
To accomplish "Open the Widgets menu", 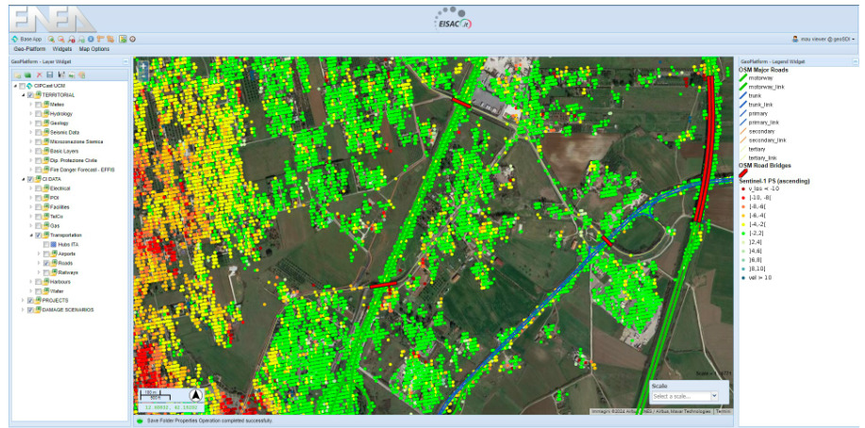I will click(62, 48).
